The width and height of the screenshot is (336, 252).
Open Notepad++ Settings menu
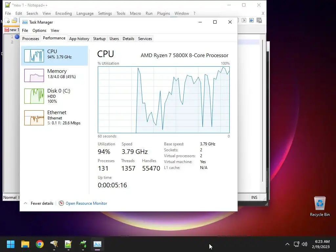[105, 13]
